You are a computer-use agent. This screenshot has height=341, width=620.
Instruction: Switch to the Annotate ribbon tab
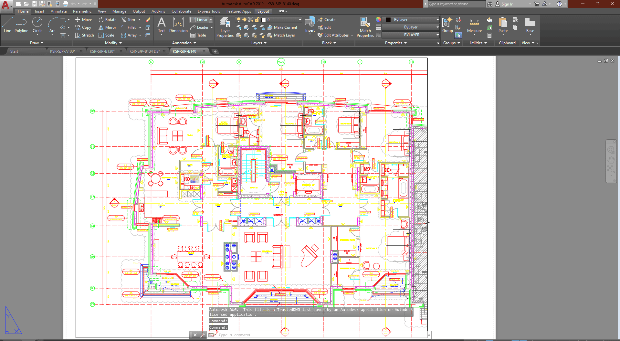click(x=58, y=11)
